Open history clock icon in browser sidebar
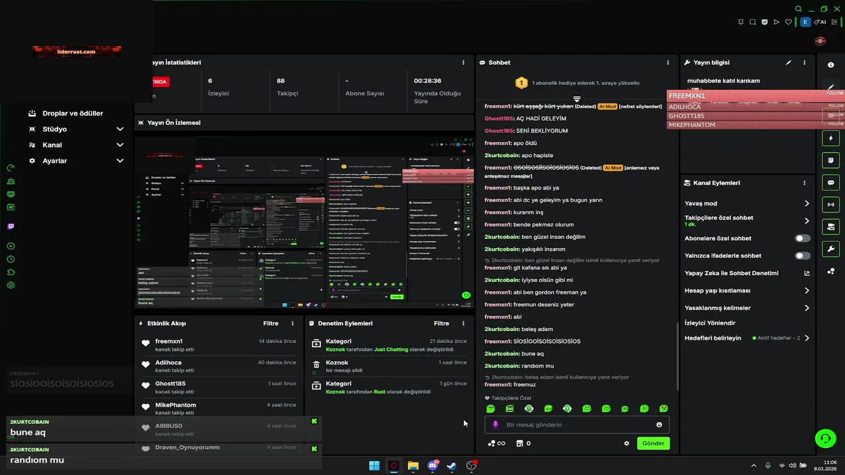Image resolution: width=845 pixels, height=475 pixels. 11,259
